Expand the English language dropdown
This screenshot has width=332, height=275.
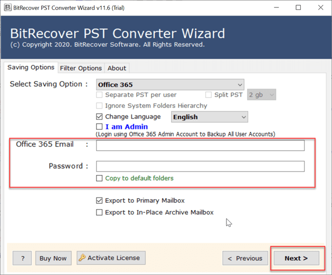click(x=210, y=117)
